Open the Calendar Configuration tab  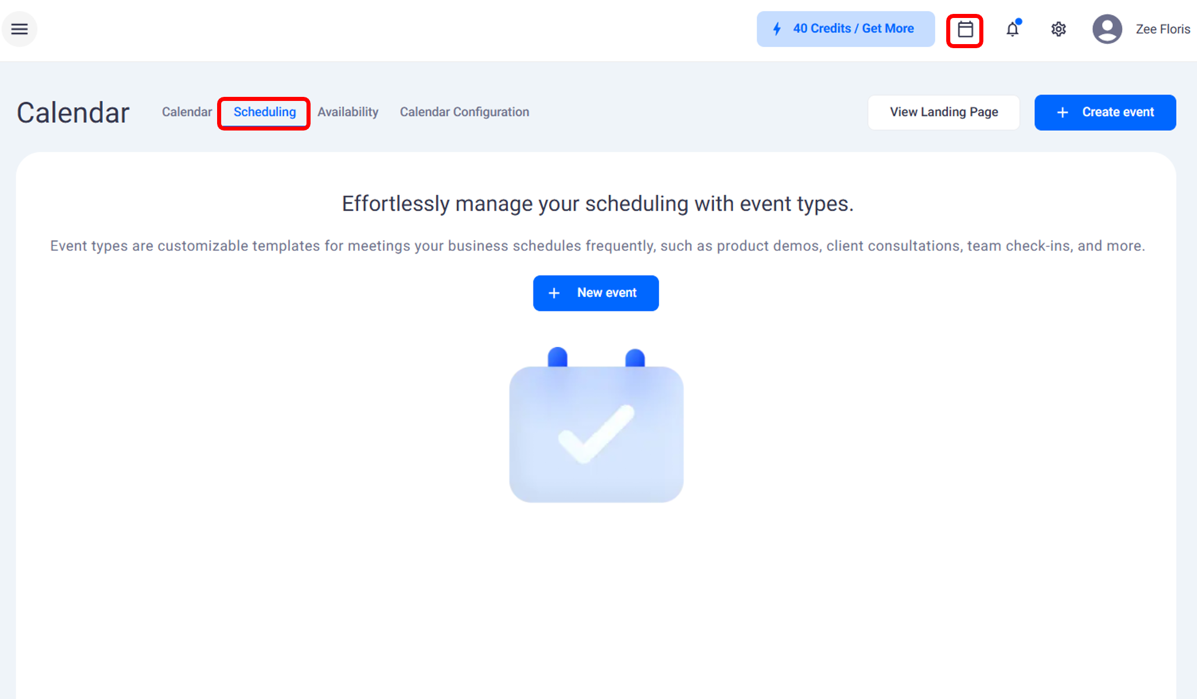tap(464, 112)
